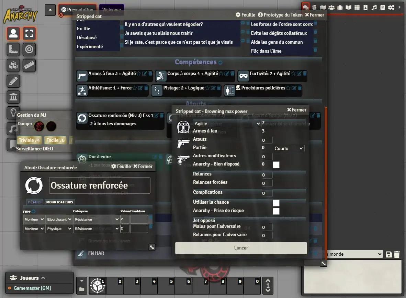Select the Measurement Controls ruler-triangle tool
This screenshot has height=298, width=406.
coord(13,50)
